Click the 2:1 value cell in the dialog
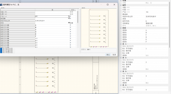171x94 pixels. [52, 41]
